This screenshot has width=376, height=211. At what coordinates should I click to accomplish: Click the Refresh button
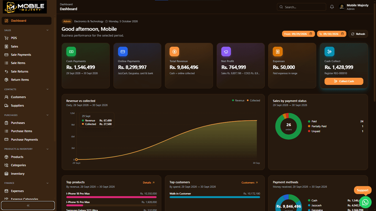(x=358, y=34)
